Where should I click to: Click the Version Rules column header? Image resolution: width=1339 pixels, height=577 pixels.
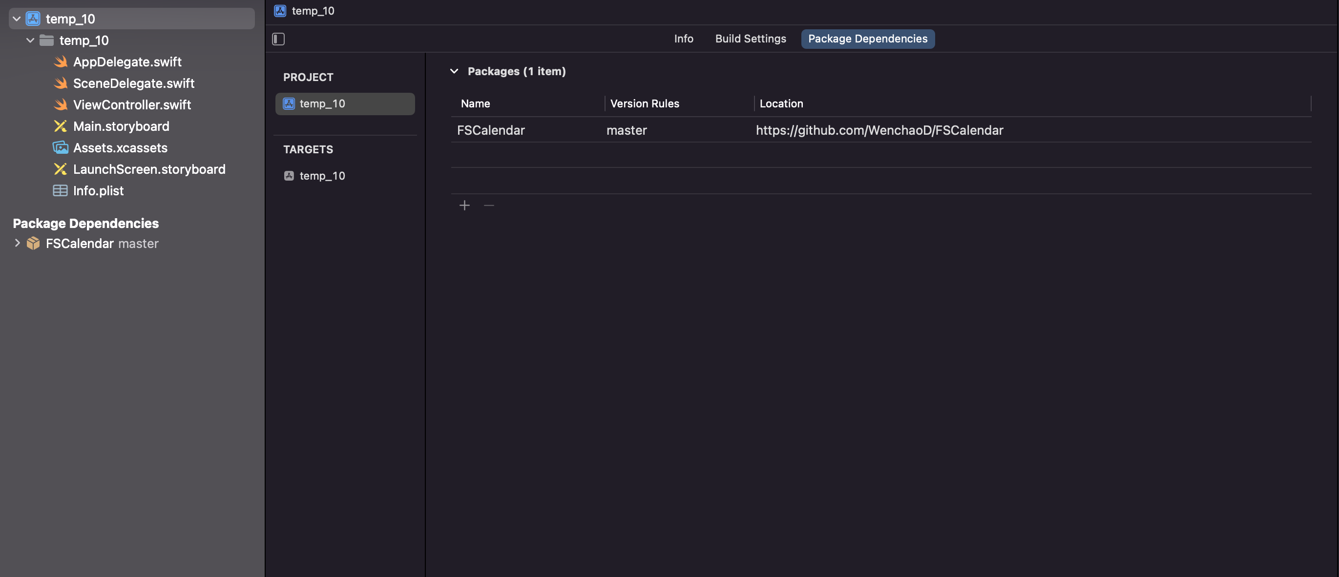pos(645,103)
